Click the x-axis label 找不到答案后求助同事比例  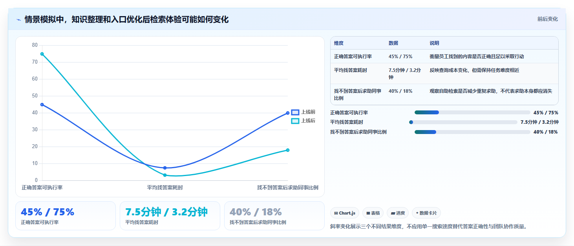(288, 187)
